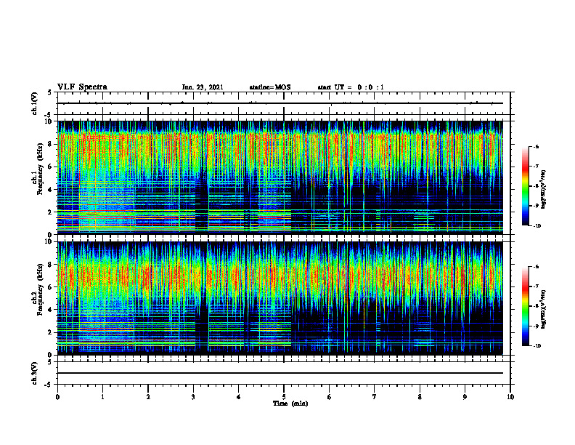
Task: Click the "VLF Spectra" plot title
Action: [x=82, y=87]
